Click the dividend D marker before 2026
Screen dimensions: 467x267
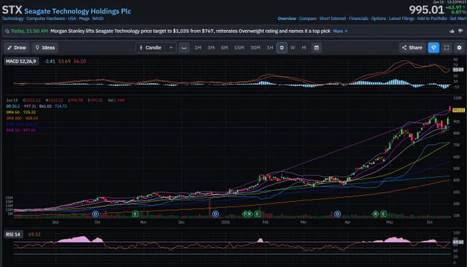click(216, 213)
